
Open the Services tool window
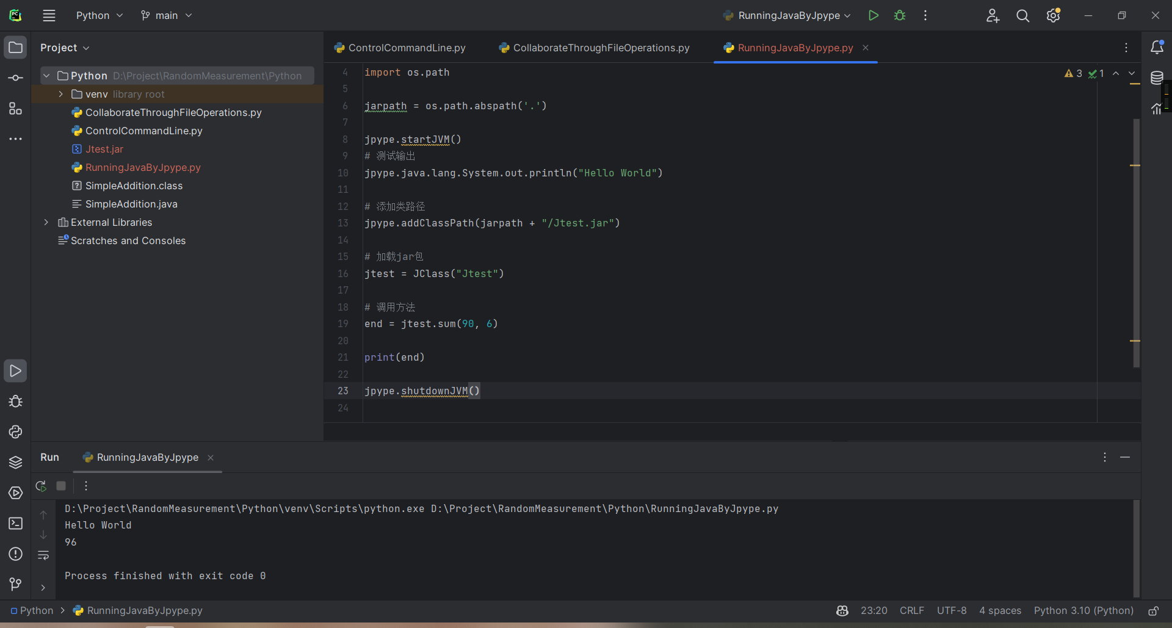[x=15, y=493]
